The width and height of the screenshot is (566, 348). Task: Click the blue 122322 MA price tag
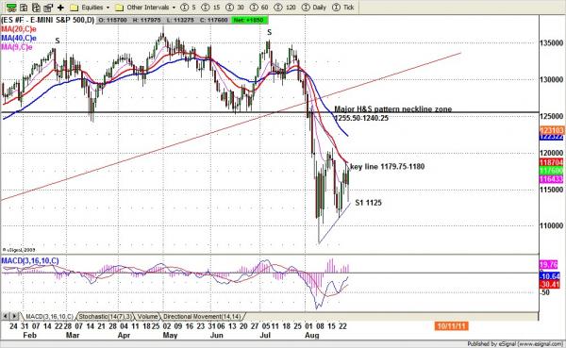pyautogui.click(x=552, y=137)
